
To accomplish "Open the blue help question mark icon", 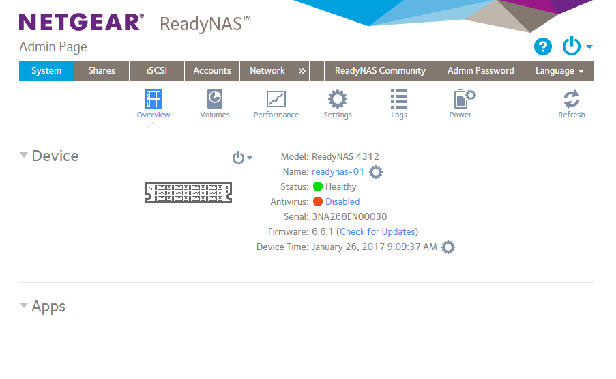I will 542,47.
